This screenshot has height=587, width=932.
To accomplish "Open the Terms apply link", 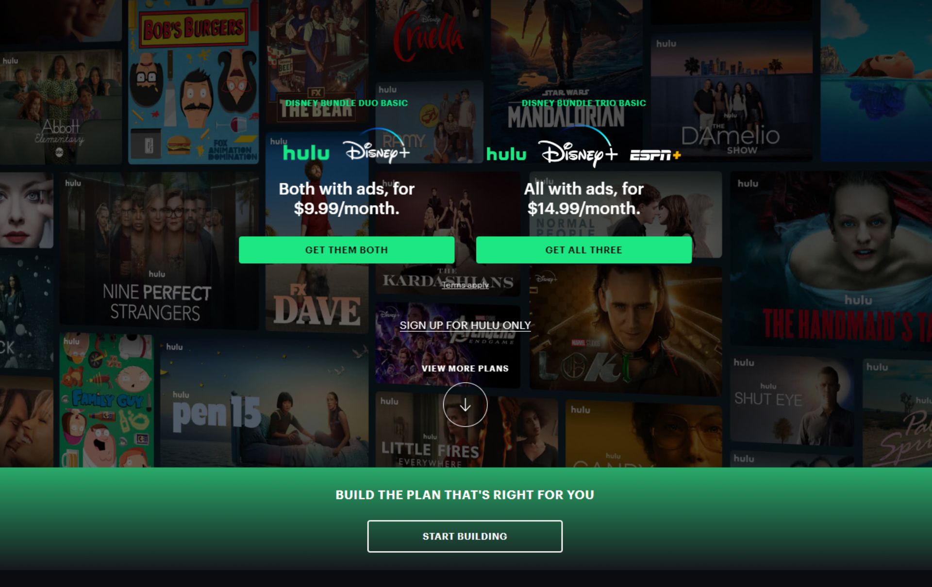I will [x=465, y=285].
